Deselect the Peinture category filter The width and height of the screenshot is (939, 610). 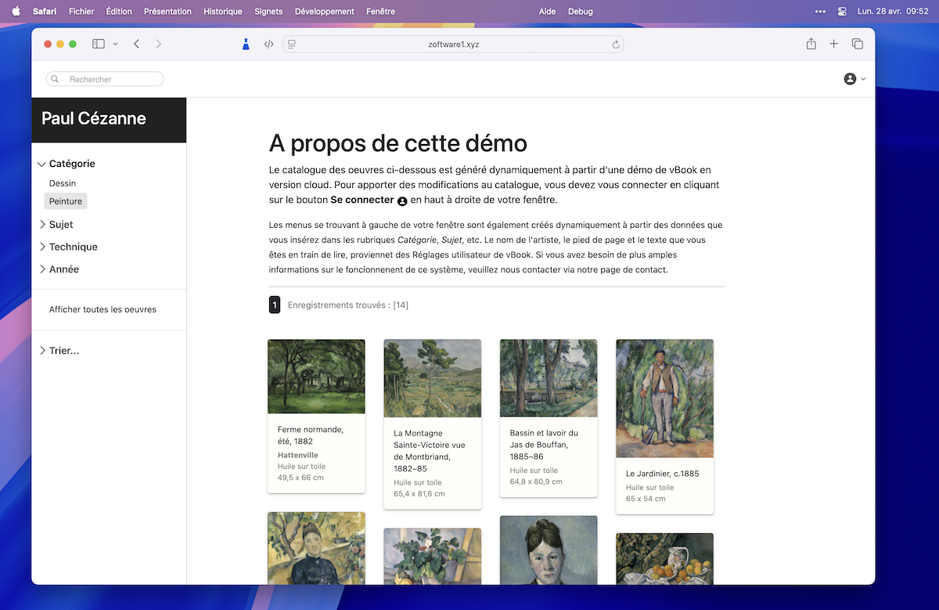(65, 201)
